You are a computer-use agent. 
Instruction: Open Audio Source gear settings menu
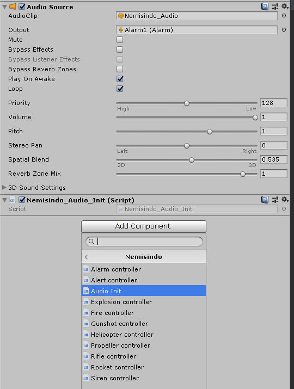(285, 7)
